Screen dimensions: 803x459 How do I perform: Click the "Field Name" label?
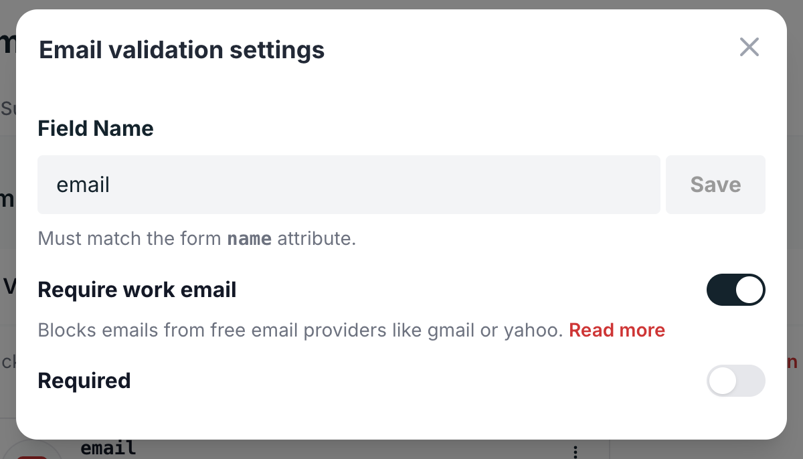click(96, 128)
